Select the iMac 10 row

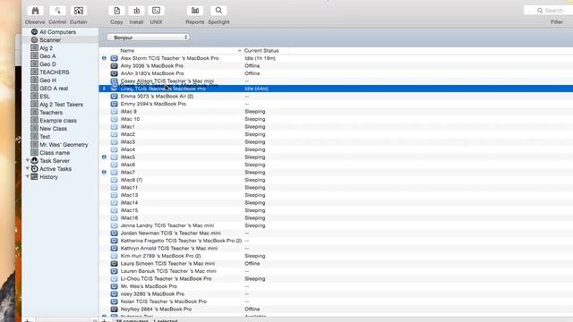(336, 119)
